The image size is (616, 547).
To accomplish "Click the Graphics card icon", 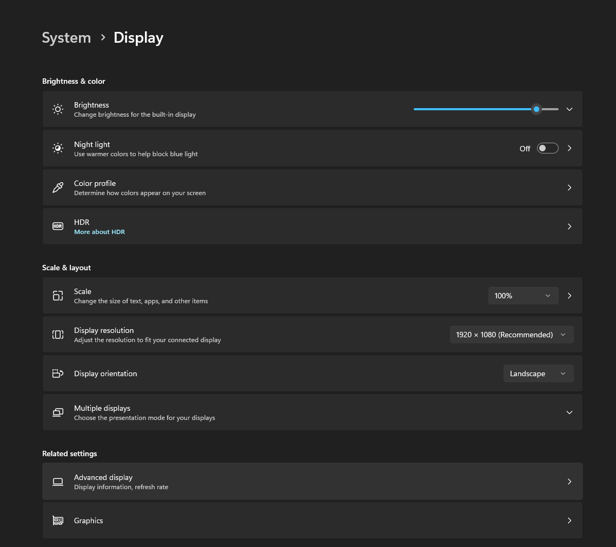I will (x=58, y=521).
